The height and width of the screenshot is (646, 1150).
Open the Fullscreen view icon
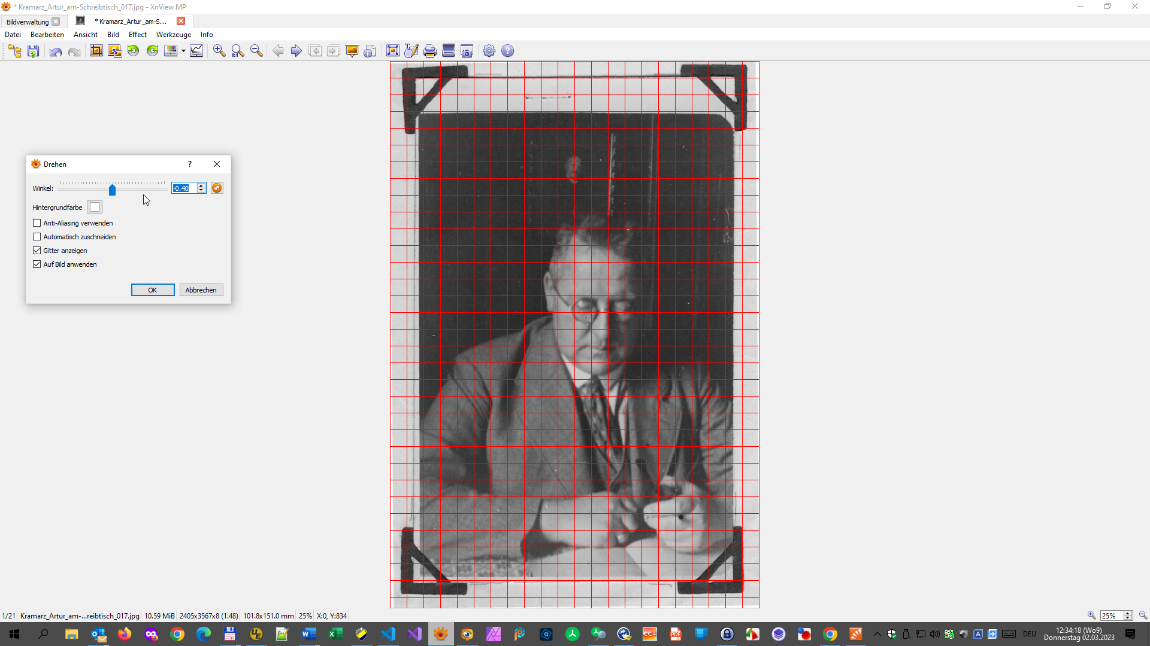coord(393,51)
